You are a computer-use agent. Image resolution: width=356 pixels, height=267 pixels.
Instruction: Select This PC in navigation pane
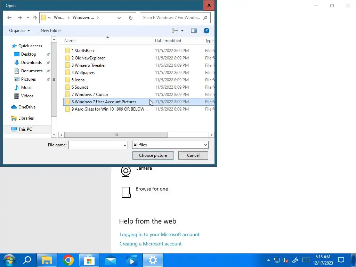pos(25,129)
